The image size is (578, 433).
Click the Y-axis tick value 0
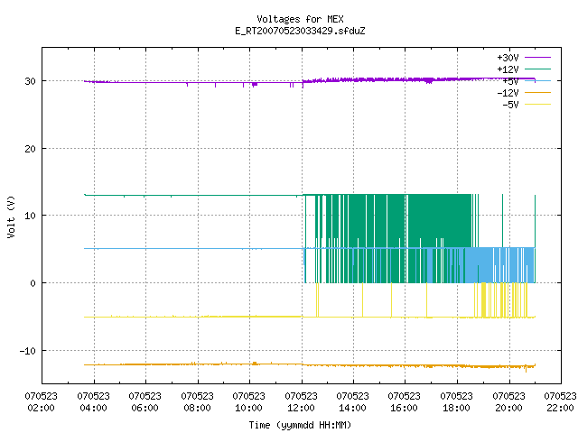point(33,283)
